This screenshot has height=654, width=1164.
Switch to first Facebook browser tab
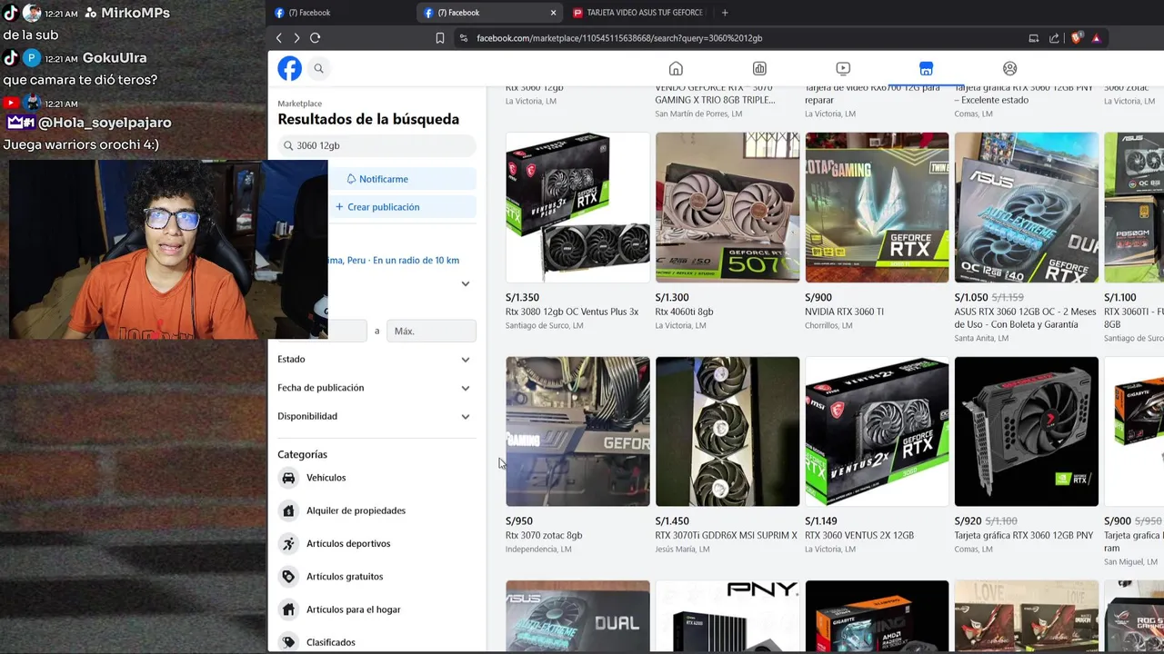pyautogui.click(x=341, y=13)
